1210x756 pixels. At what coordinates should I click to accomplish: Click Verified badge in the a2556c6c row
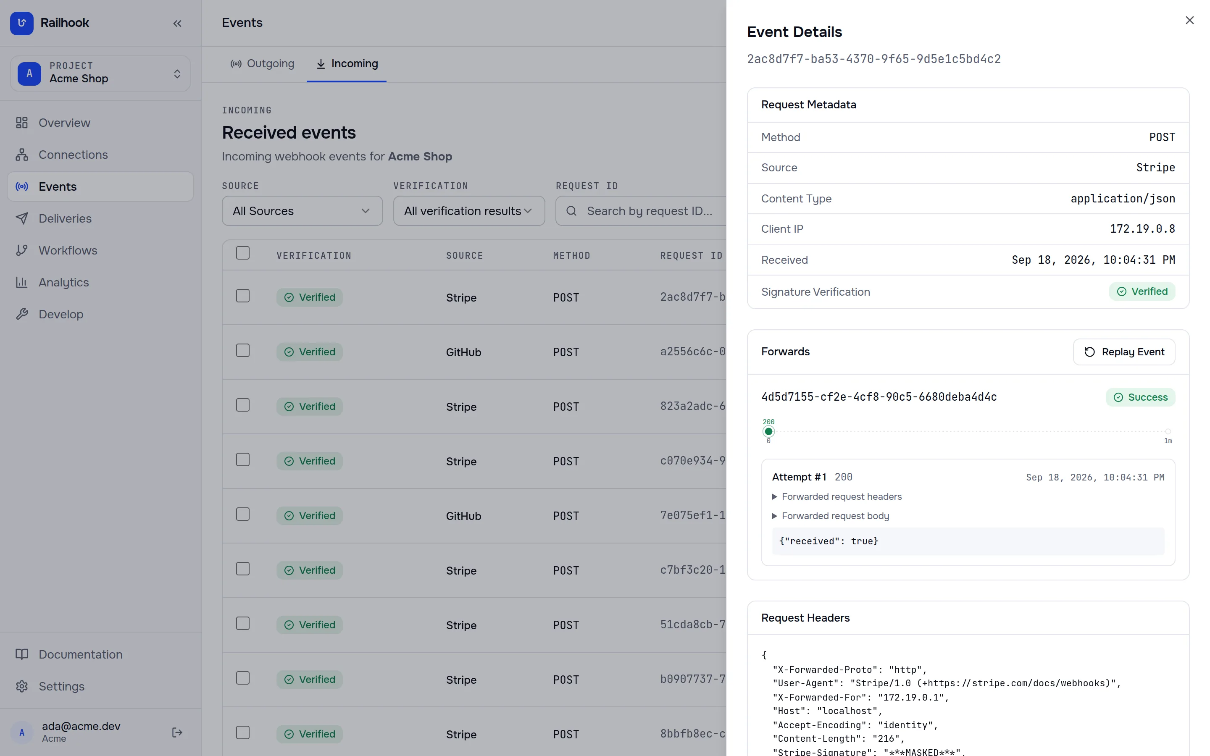310,352
